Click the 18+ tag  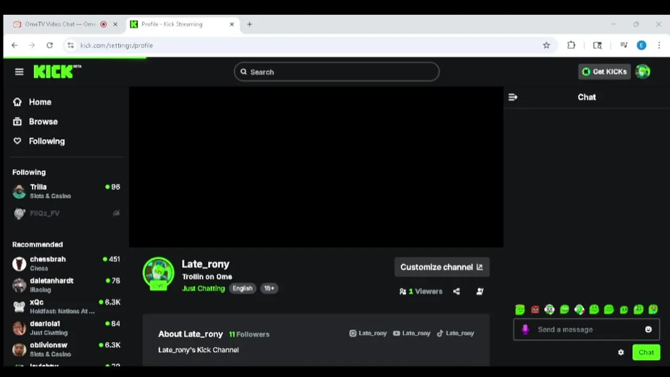pyautogui.click(x=269, y=289)
